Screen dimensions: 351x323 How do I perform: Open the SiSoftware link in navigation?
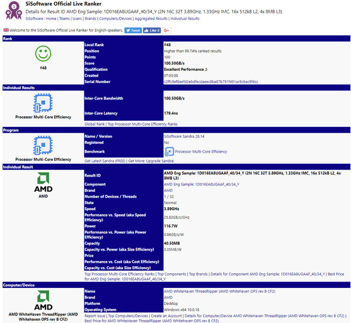[x=35, y=19]
